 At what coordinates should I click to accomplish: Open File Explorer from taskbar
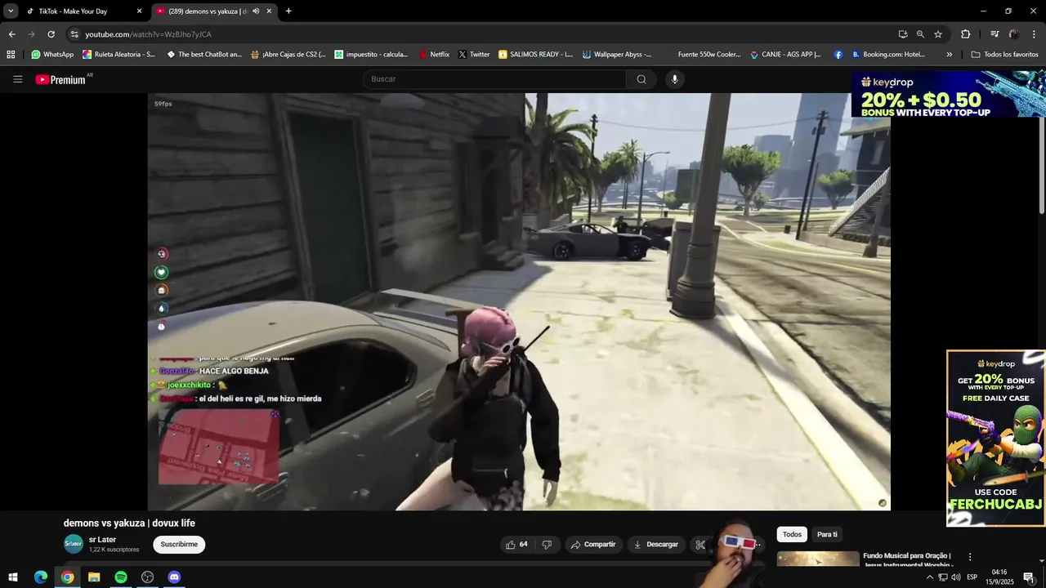pyautogui.click(x=94, y=577)
